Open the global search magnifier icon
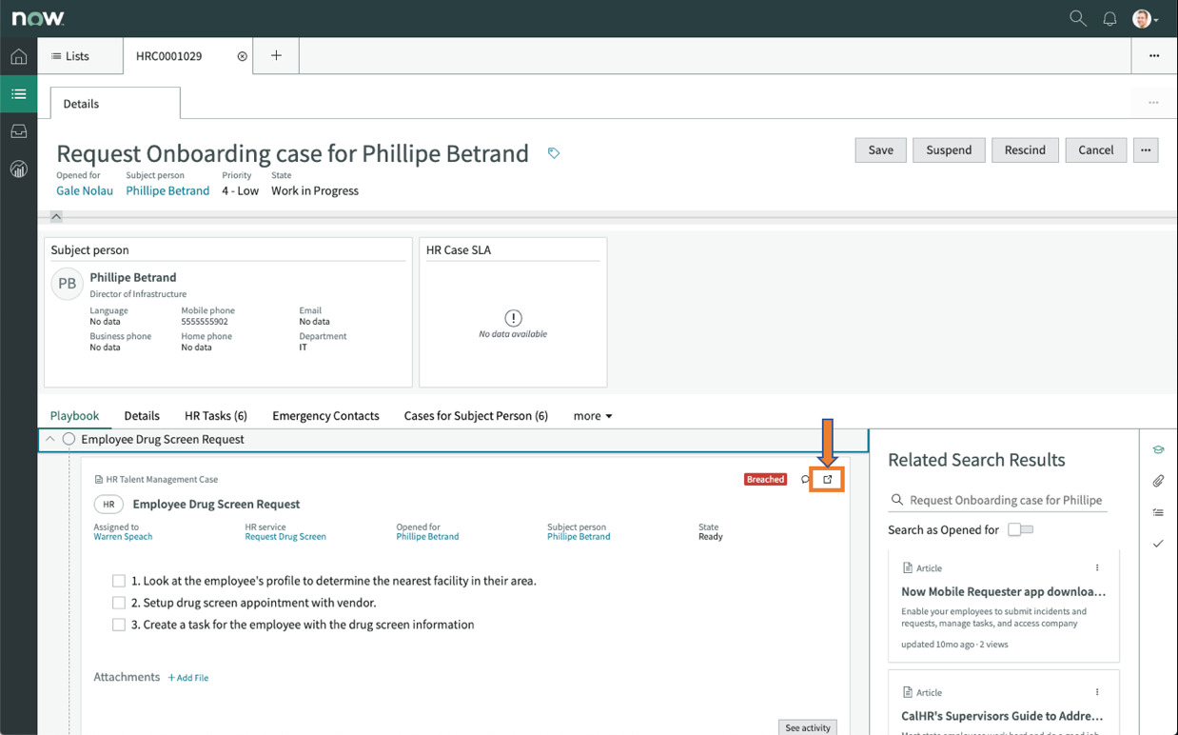Image resolution: width=1178 pixels, height=735 pixels. tap(1078, 18)
